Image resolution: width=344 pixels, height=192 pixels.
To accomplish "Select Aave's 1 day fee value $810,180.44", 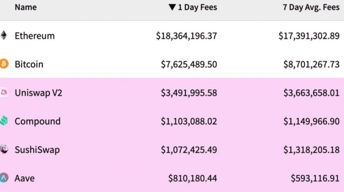I will (x=193, y=178).
